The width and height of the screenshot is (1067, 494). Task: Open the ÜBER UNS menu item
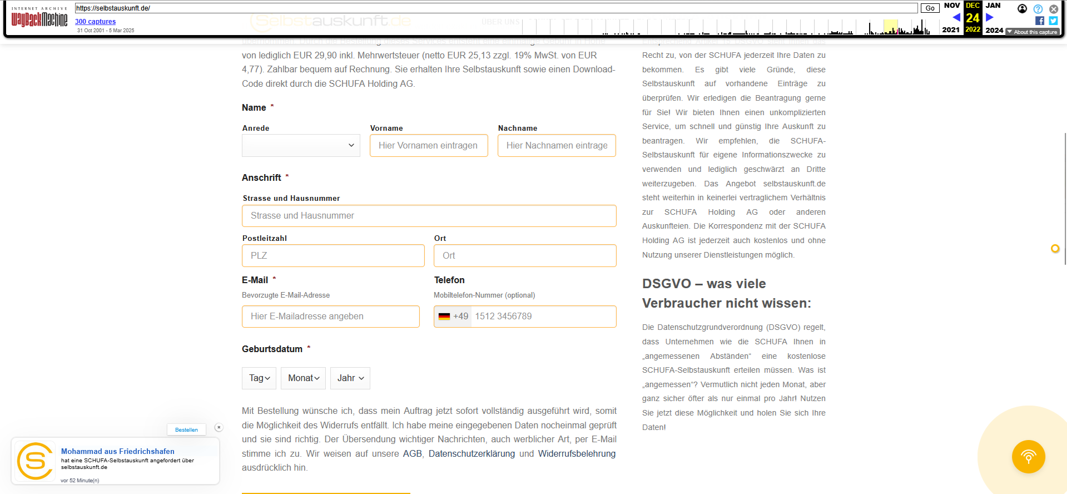tap(500, 22)
